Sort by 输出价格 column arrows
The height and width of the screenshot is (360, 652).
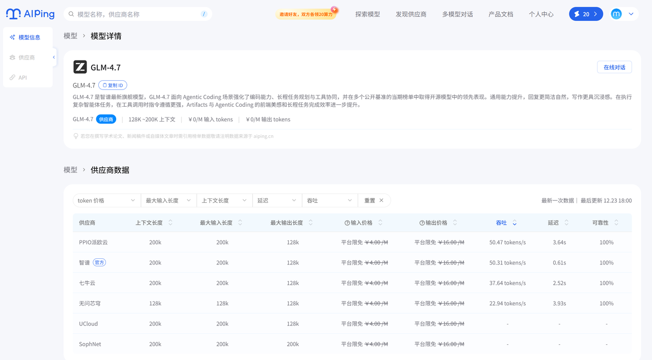click(455, 223)
